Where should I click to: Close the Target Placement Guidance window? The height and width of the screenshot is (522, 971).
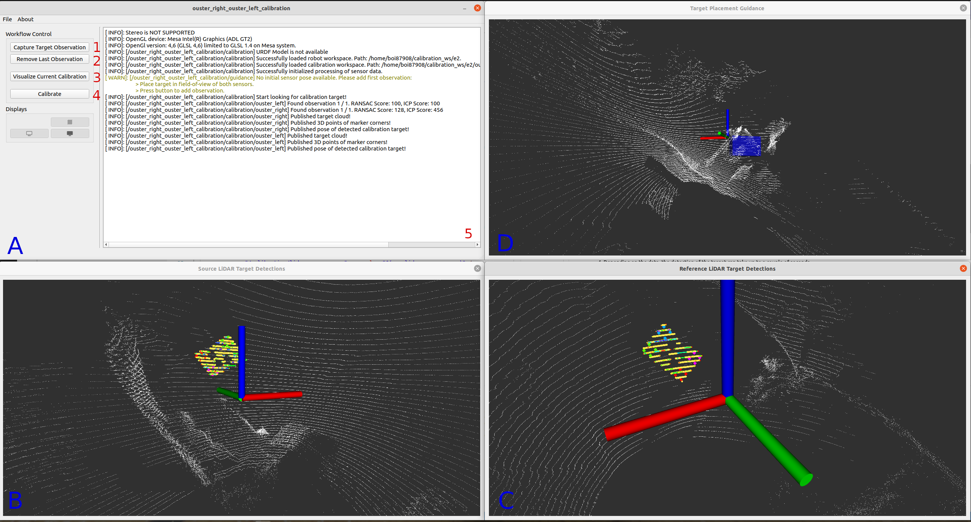(x=963, y=8)
